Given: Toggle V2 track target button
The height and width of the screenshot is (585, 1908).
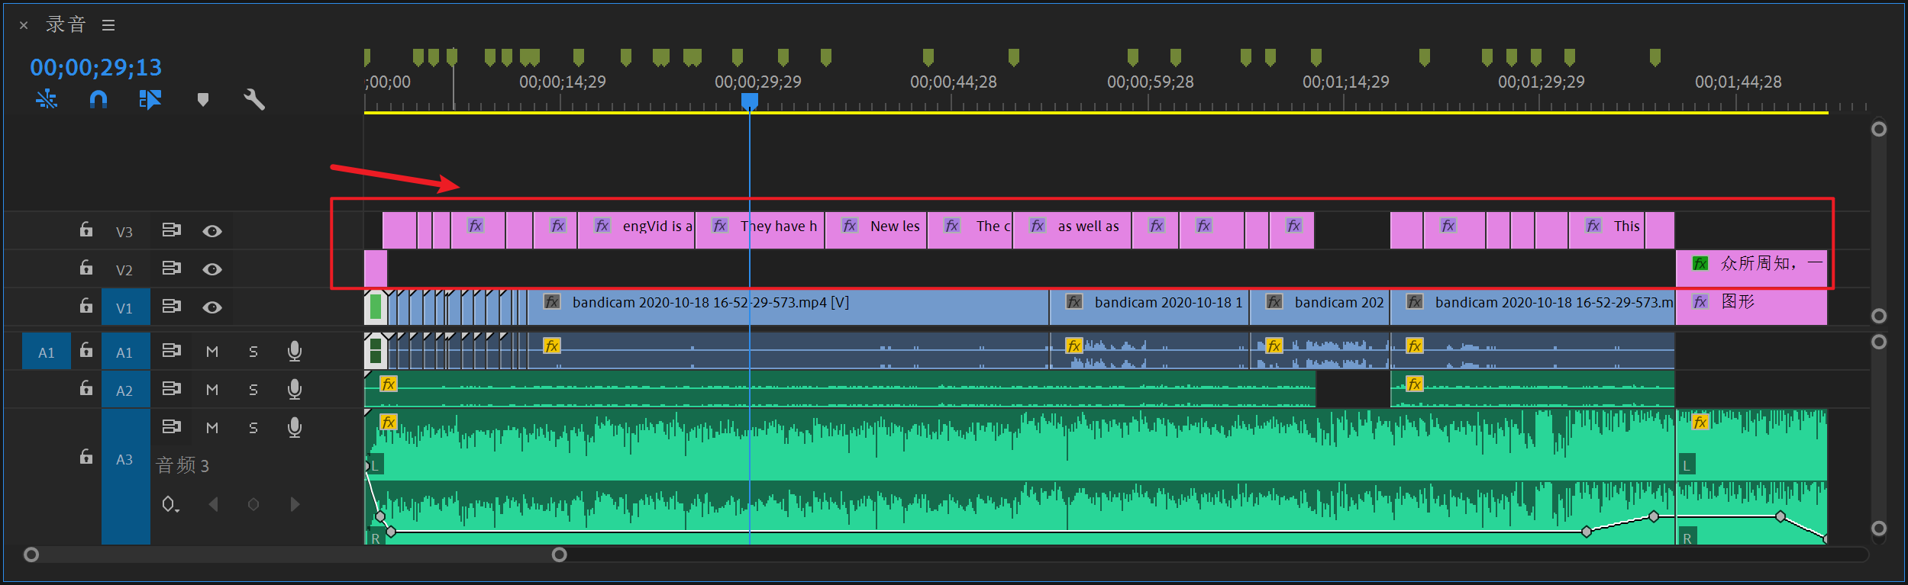Looking at the screenshot, I should tap(124, 270).
